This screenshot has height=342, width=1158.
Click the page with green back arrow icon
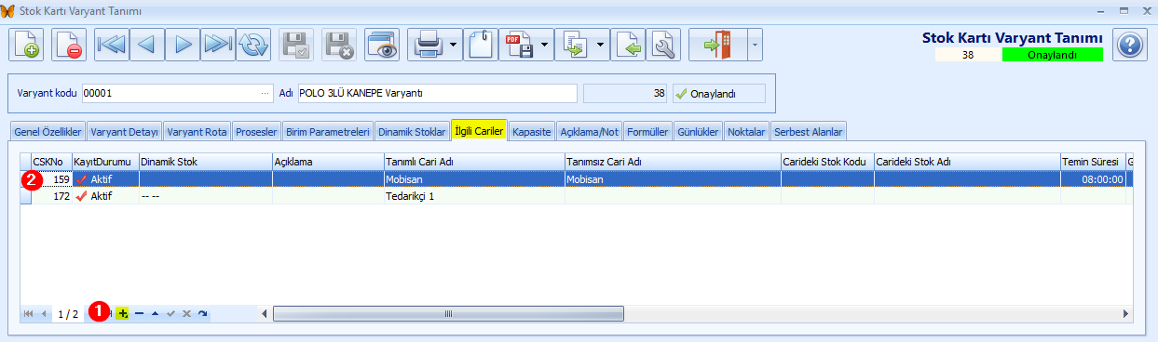point(628,45)
